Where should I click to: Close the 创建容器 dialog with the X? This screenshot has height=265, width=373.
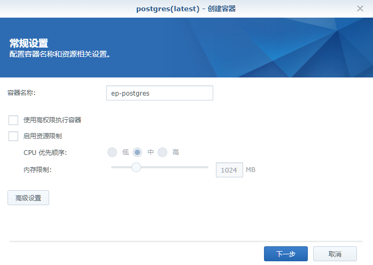pos(360,9)
